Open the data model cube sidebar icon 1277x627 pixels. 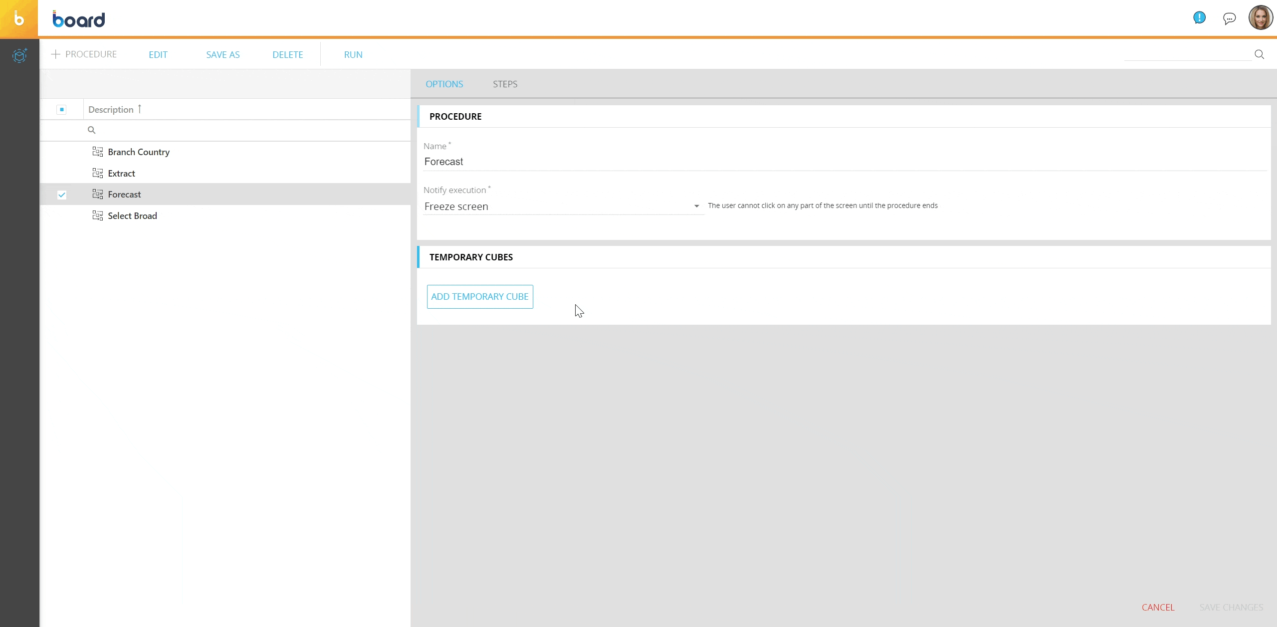pos(19,55)
